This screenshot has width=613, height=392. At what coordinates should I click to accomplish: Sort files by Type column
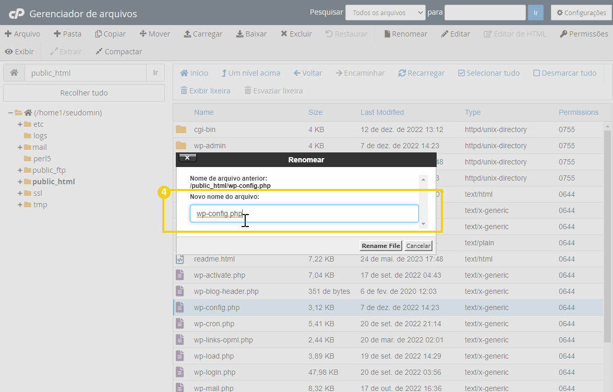pos(473,112)
